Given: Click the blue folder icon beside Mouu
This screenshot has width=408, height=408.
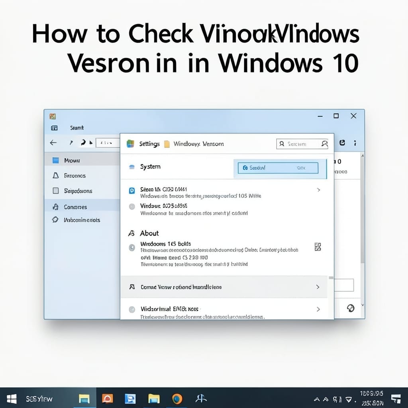Looking at the screenshot, I should (x=56, y=160).
